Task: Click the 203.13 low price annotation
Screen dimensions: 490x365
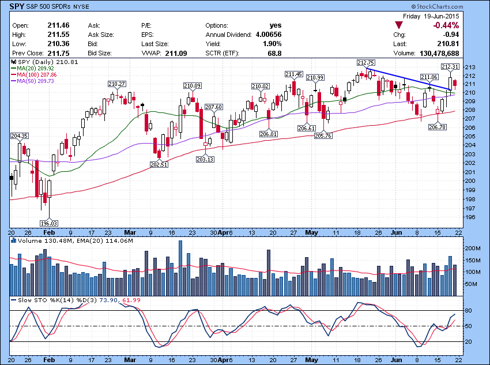Action: 205,159
